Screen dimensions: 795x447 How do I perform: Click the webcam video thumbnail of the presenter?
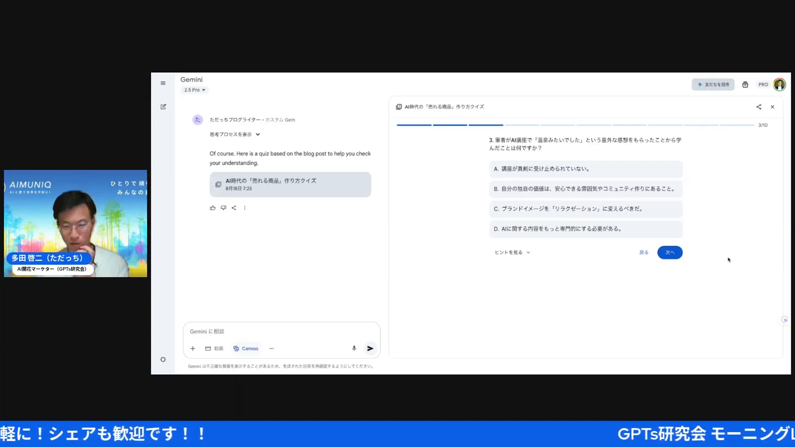[75, 223]
